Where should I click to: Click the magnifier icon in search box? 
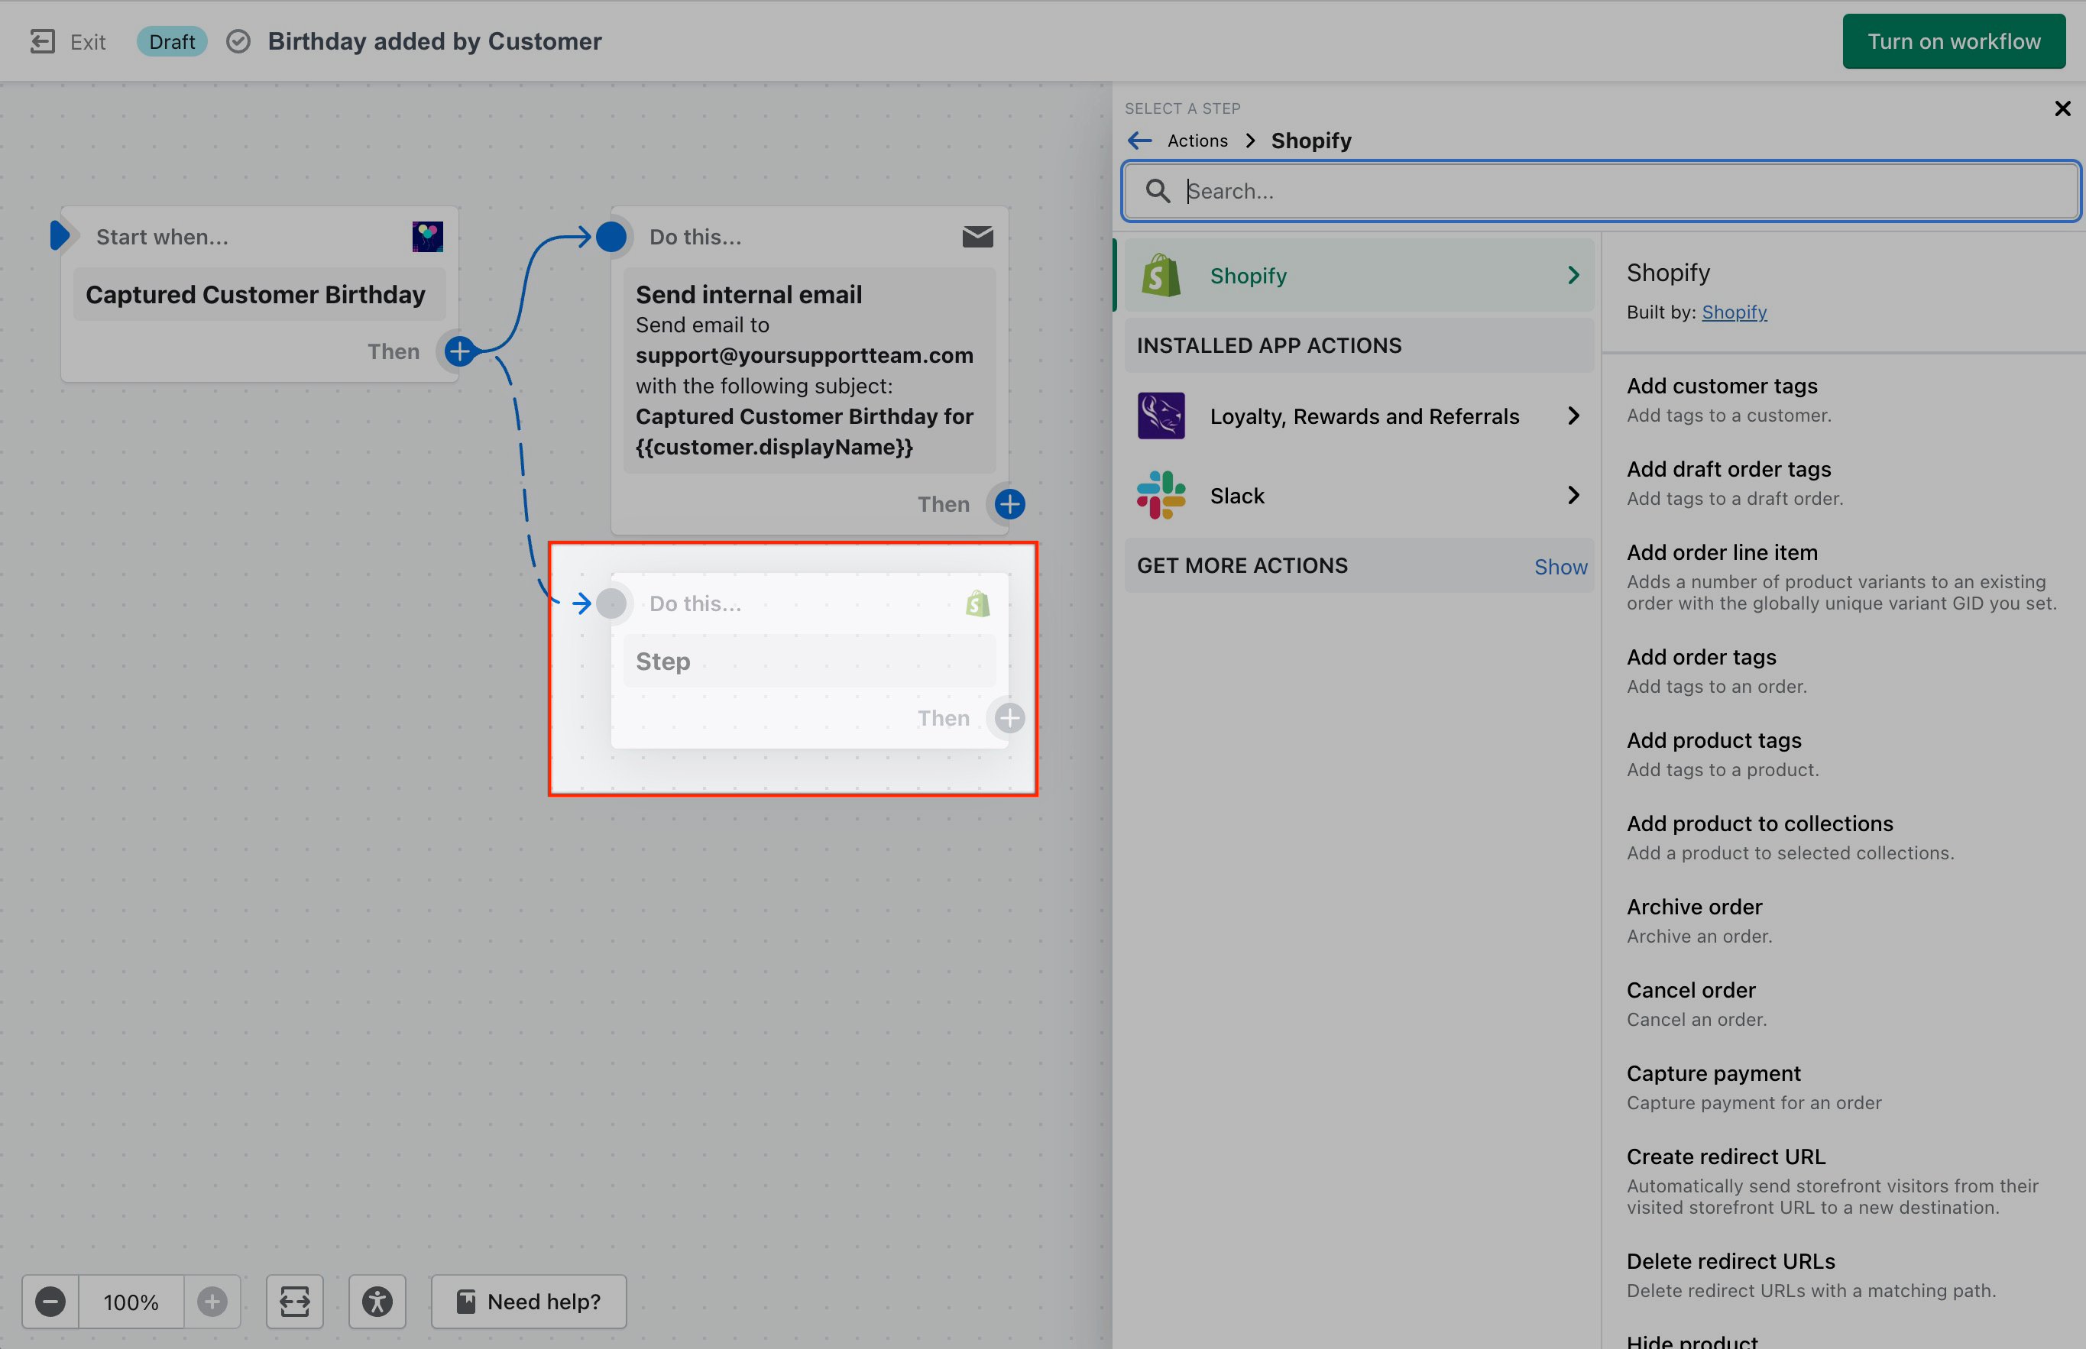pos(1158,191)
